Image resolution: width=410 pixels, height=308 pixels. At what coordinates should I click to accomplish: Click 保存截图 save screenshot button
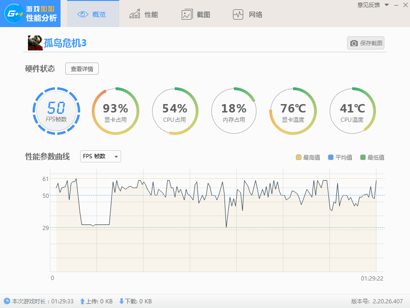[366, 43]
